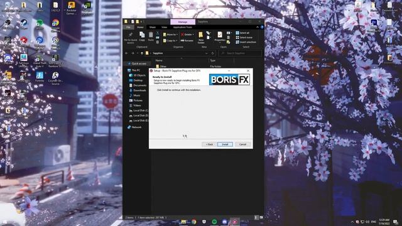Click Select none in the ribbon
This screenshot has width=402, height=226.
point(244,38)
